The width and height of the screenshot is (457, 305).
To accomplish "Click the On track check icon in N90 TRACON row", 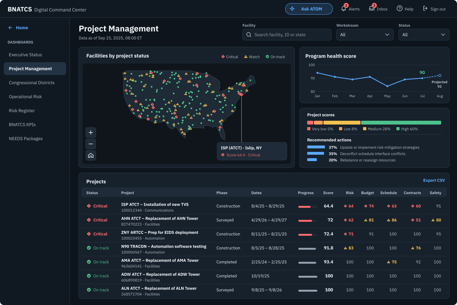I will (x=89, y=248).
